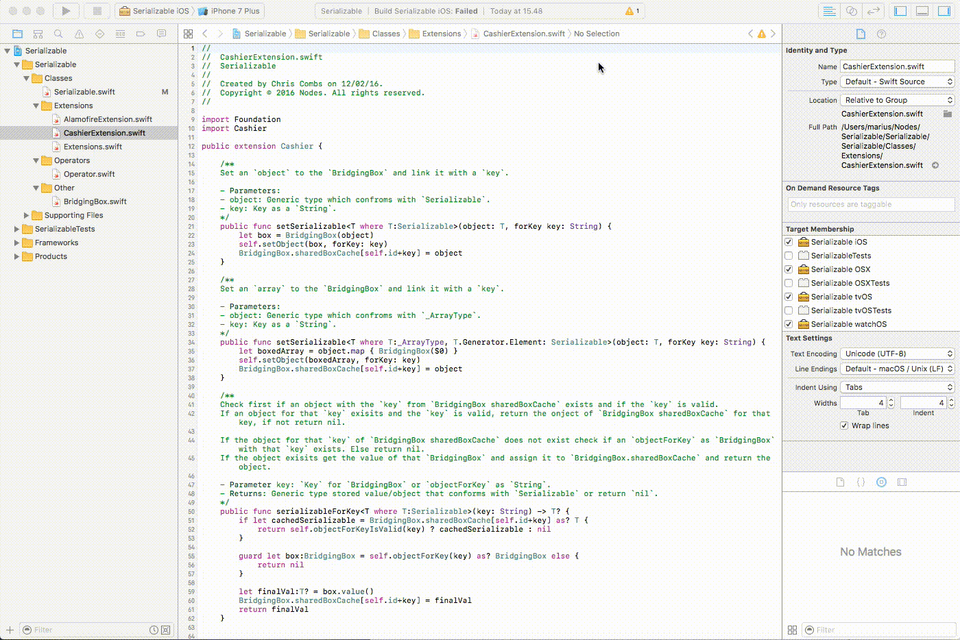Filter navigator by recent files clock icon
Image resolution: width=960 pixels, height=640 pixels.
click(x=154, y=630)
